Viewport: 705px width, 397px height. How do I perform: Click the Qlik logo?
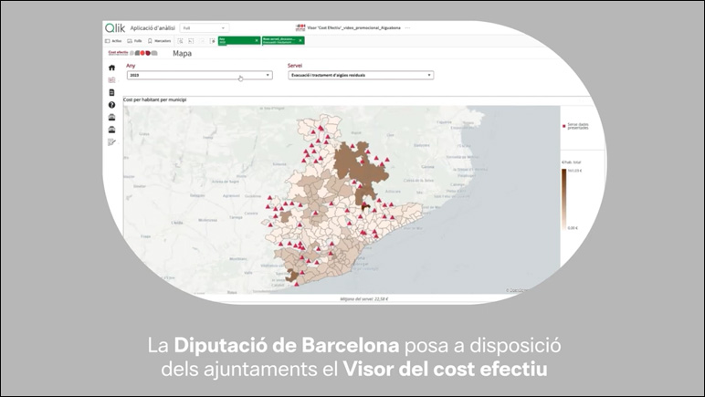(115, 28)
